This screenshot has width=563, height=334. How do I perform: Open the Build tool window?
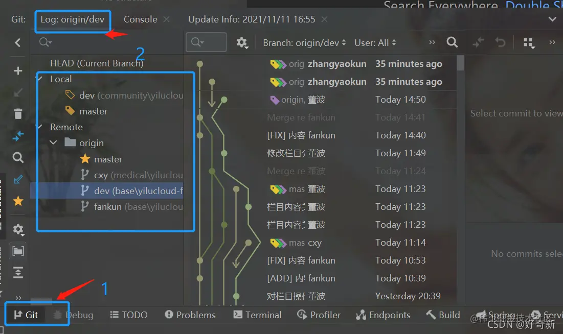click(x=443, y=315)
